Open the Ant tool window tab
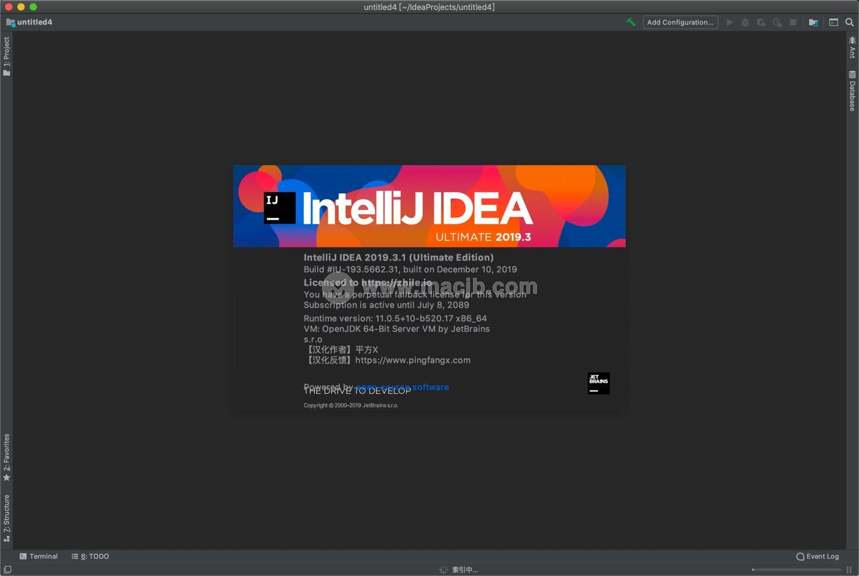This screenshot has width=859, height=576. 852,47
